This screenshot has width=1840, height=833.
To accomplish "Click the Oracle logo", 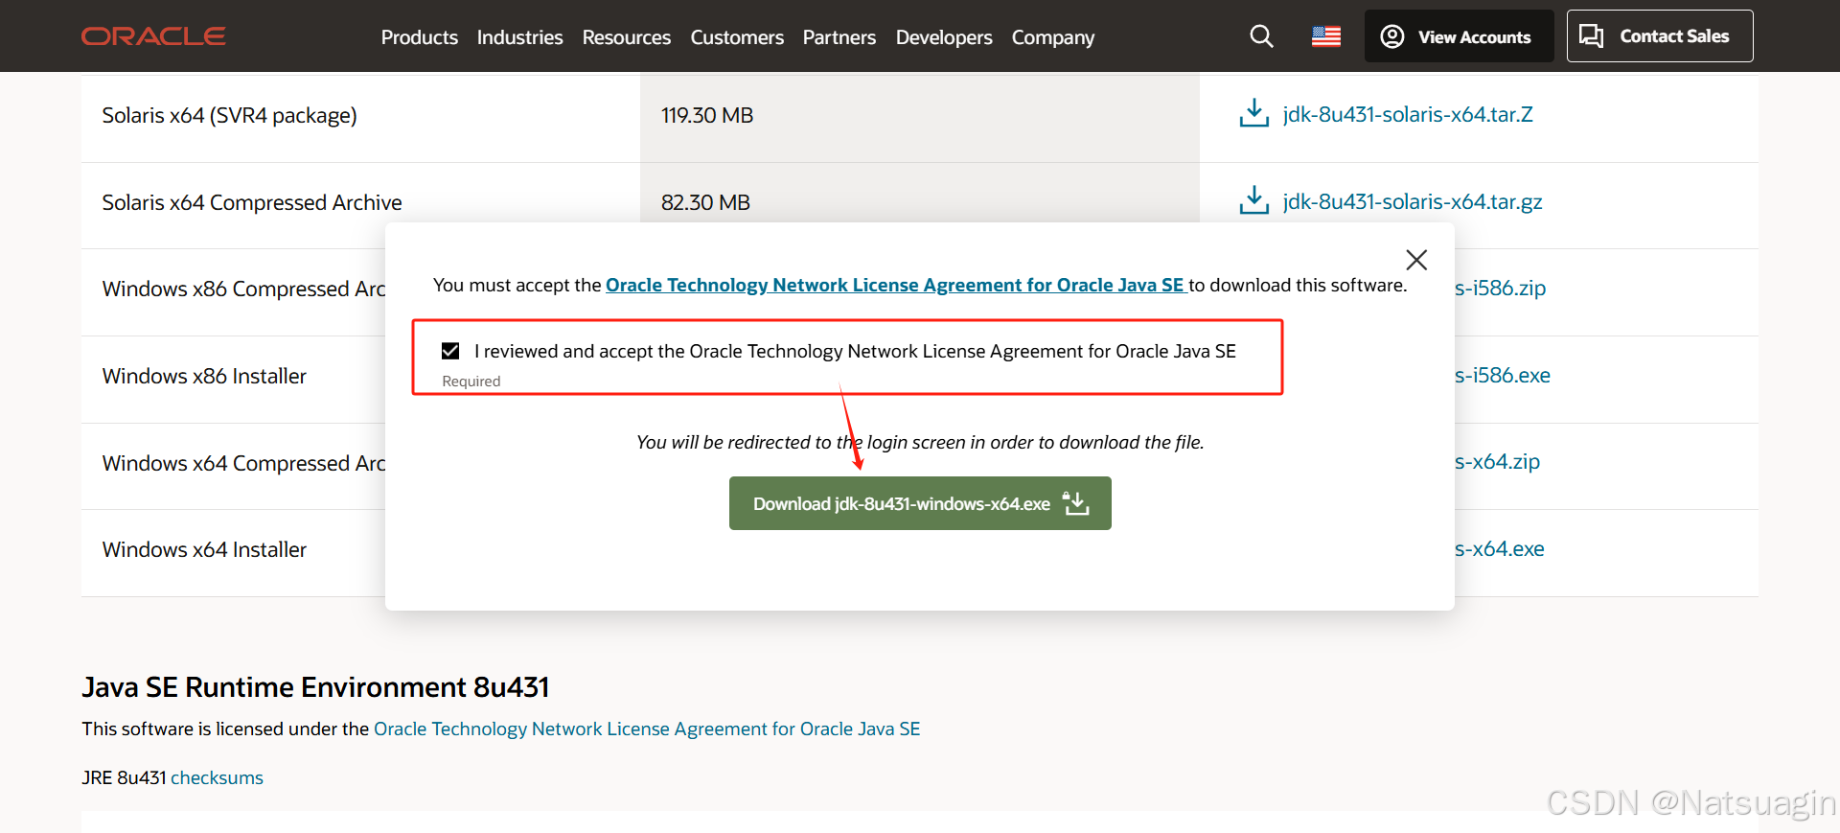I will point(153,36).
